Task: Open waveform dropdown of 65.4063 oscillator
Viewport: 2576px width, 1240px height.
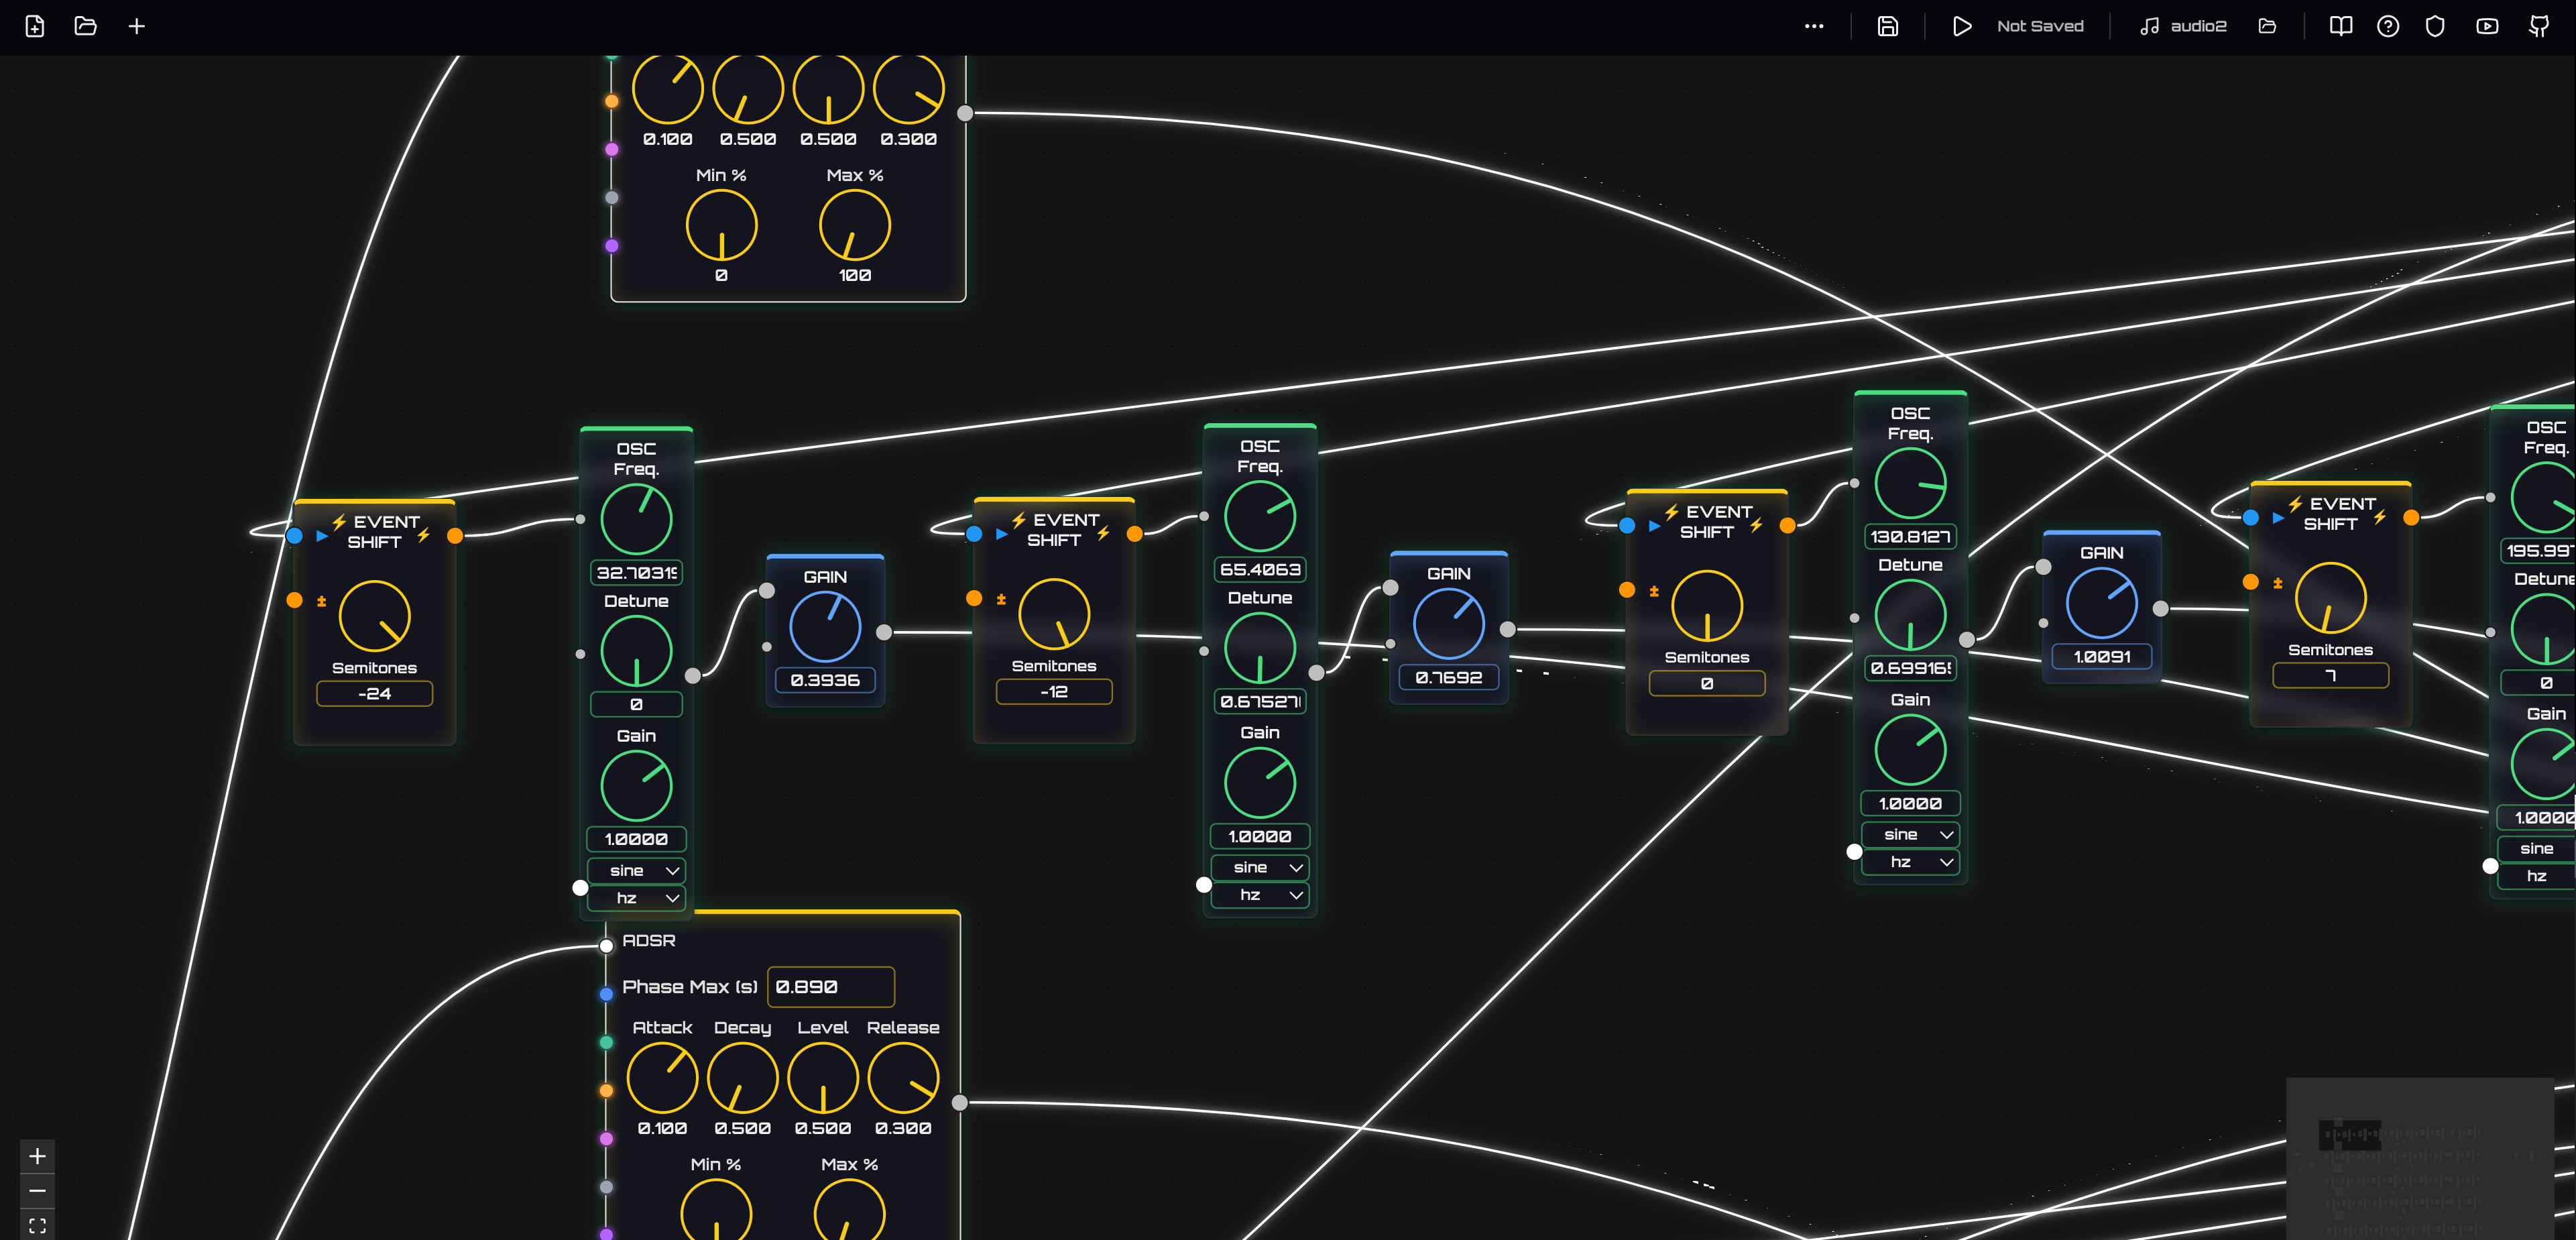Action: point(1260,868)
